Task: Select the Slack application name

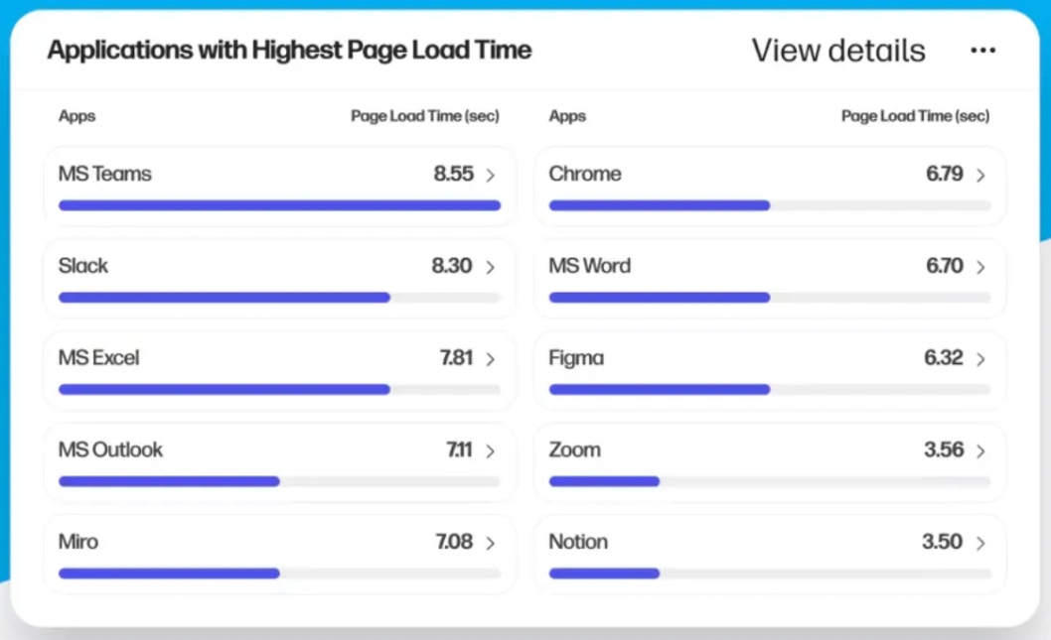Action: (83, 266)
